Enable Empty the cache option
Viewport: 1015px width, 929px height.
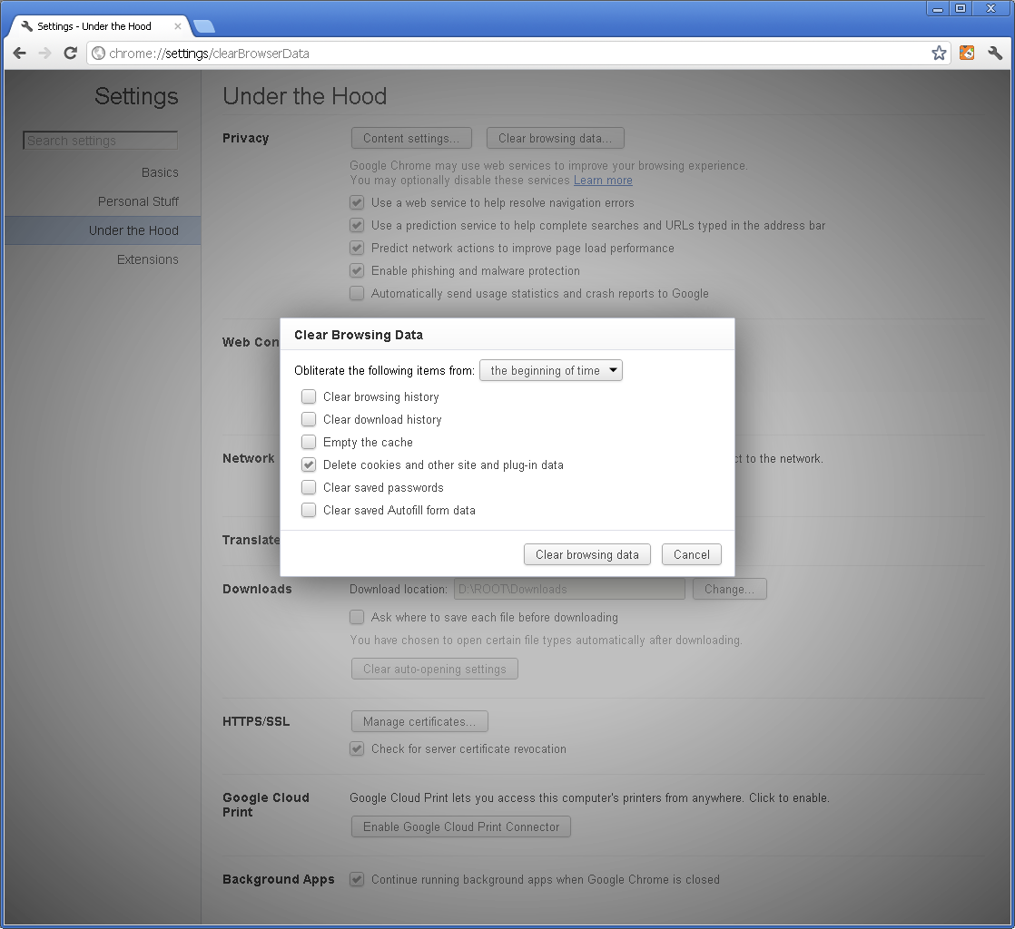point(309,442)
